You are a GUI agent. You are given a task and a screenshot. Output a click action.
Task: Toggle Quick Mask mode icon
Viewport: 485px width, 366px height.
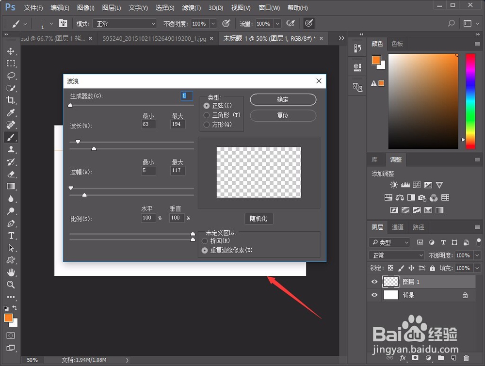(11, 335)
